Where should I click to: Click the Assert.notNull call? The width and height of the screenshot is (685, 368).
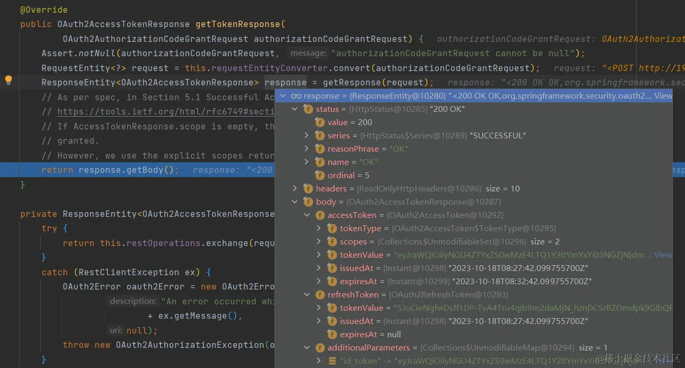pyautogui.click(x=79, y=54)
